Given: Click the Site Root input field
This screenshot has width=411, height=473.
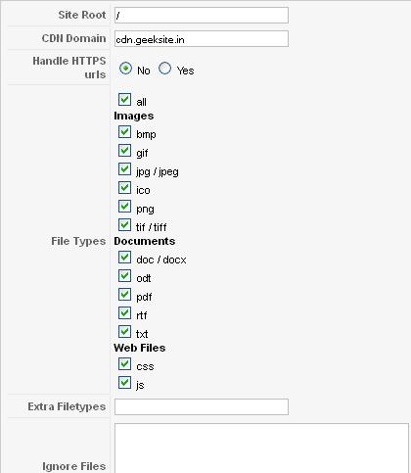Looking at the screenshot, I should tap(202, 15).
